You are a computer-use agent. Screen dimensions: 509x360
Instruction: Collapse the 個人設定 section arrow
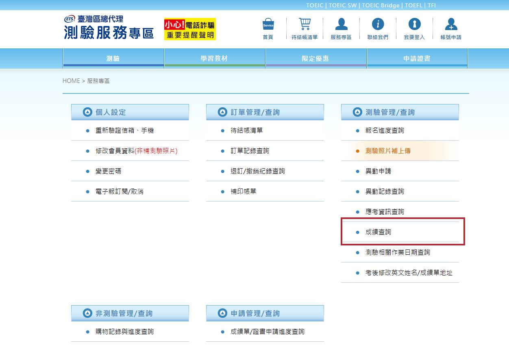pyautogui.click(x=87, y=112)
